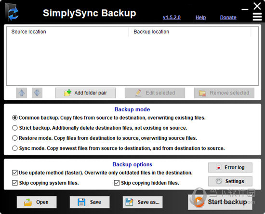Screen dimensions: 265x214
Task: Click the Save button
Action: click(90, 202)
